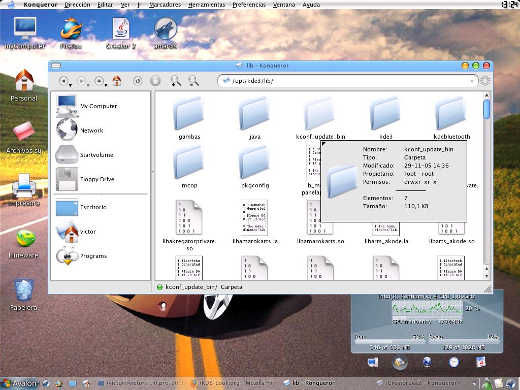Select Network in the sidebar

click(x=80, y=131)
